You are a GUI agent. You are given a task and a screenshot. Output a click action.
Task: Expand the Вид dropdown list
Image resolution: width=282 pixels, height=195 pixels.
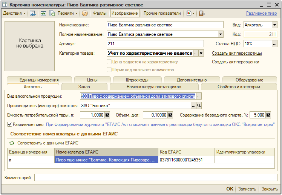click(x=274, y=25)
